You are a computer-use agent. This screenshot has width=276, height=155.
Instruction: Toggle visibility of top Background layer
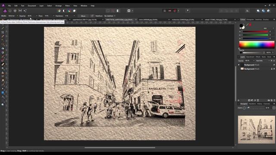coord(274,65)
